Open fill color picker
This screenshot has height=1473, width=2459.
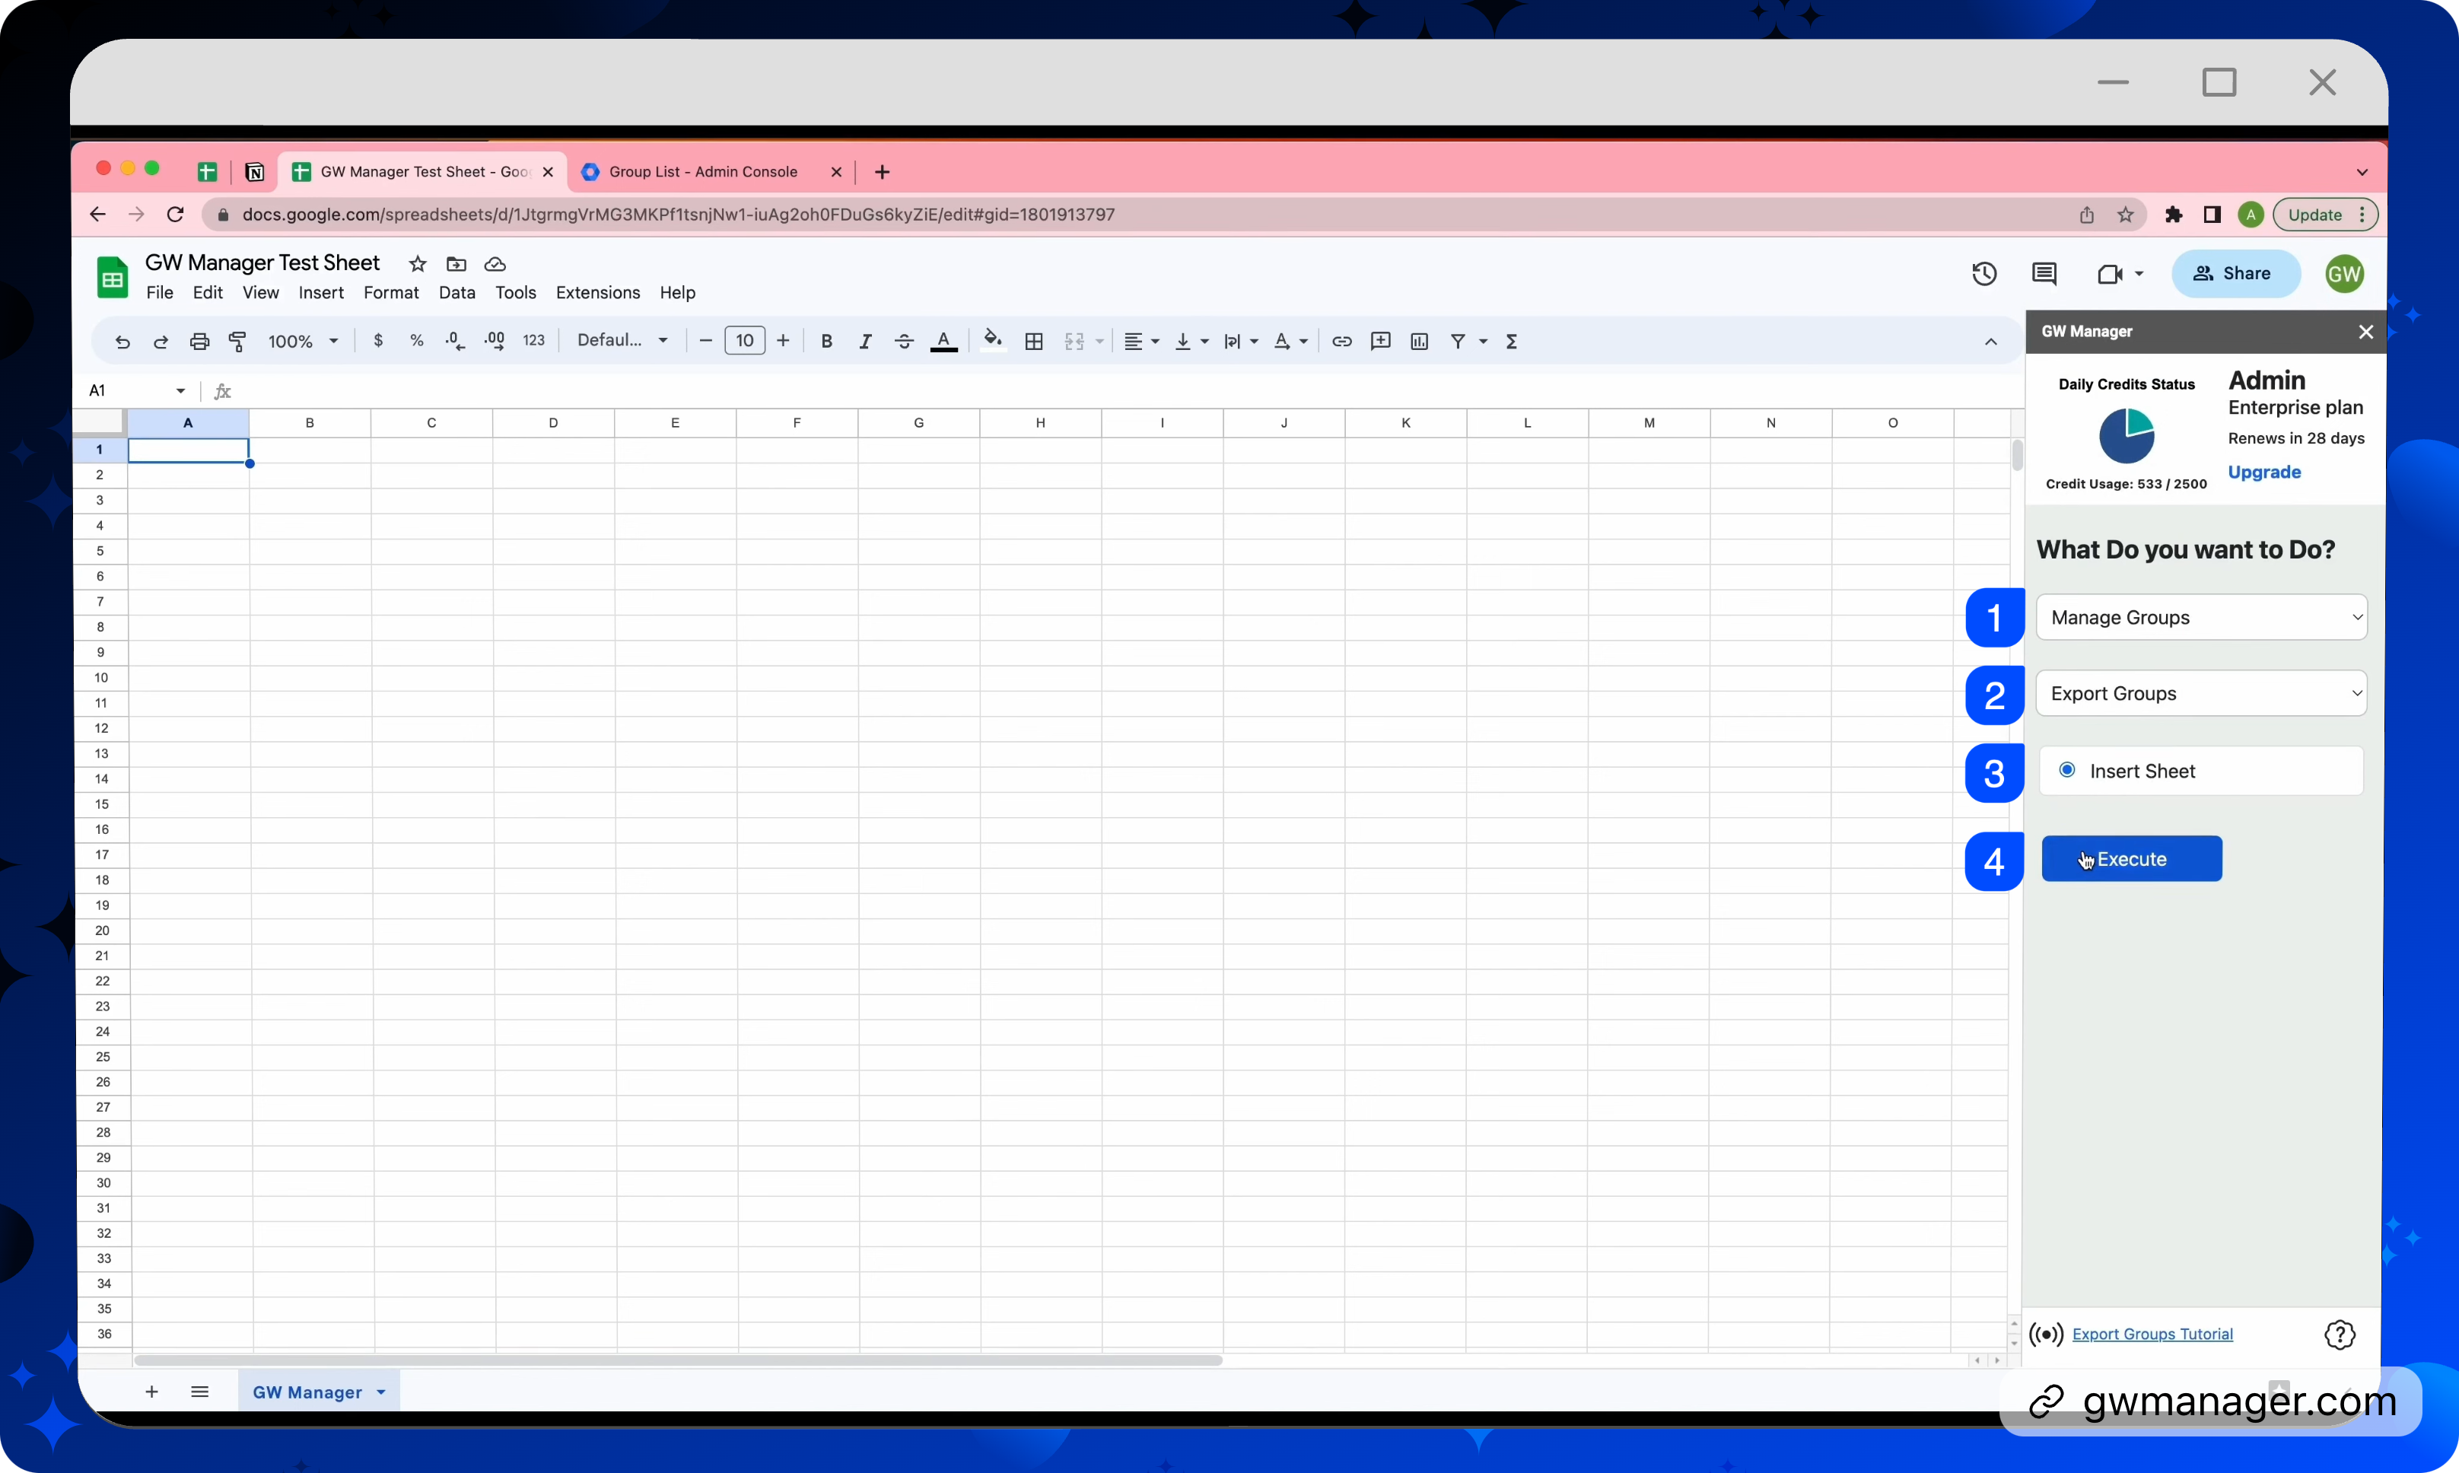click(x=992, y=340)
